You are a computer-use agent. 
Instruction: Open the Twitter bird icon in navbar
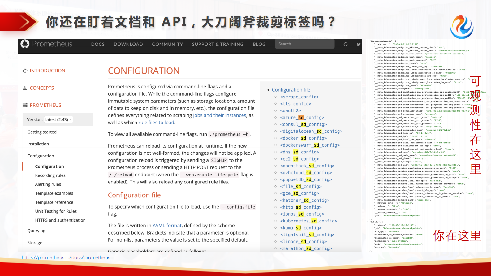coord(359,44)
